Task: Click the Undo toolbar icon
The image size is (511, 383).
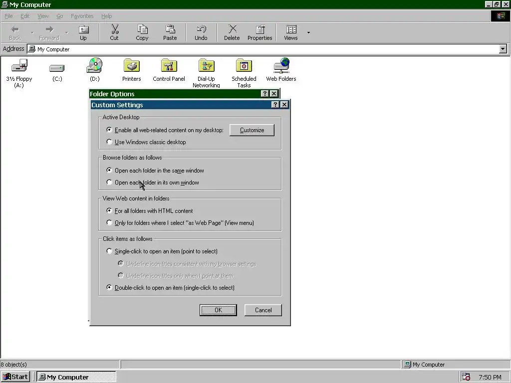Action: point(201,32)
